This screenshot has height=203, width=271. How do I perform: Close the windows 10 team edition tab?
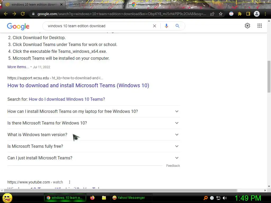pos(61,4)
